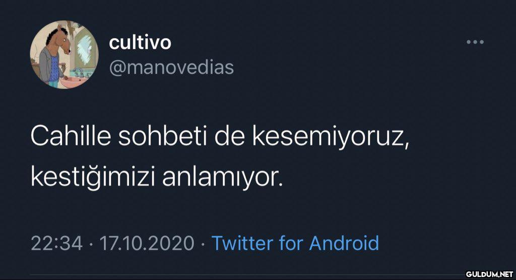Image resolution: width=516 pixels, height=280 pixels.
Task: Click the word Twitter in source label
Action: point(242,243)
